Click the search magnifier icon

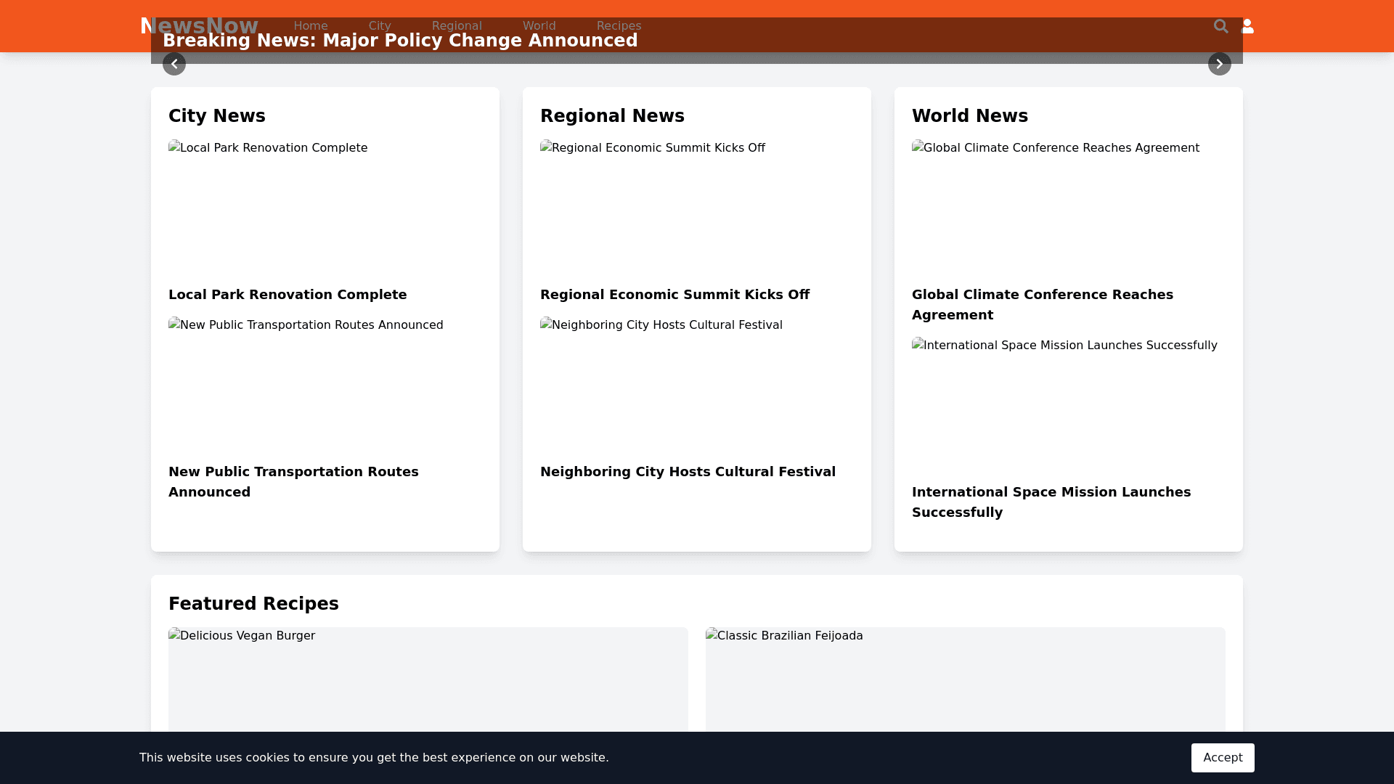click(x=1220, y=26)
